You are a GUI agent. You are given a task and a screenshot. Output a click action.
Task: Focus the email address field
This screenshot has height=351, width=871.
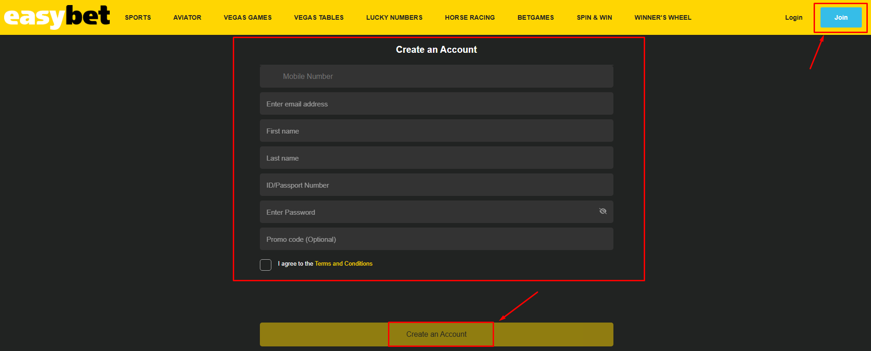436,104
